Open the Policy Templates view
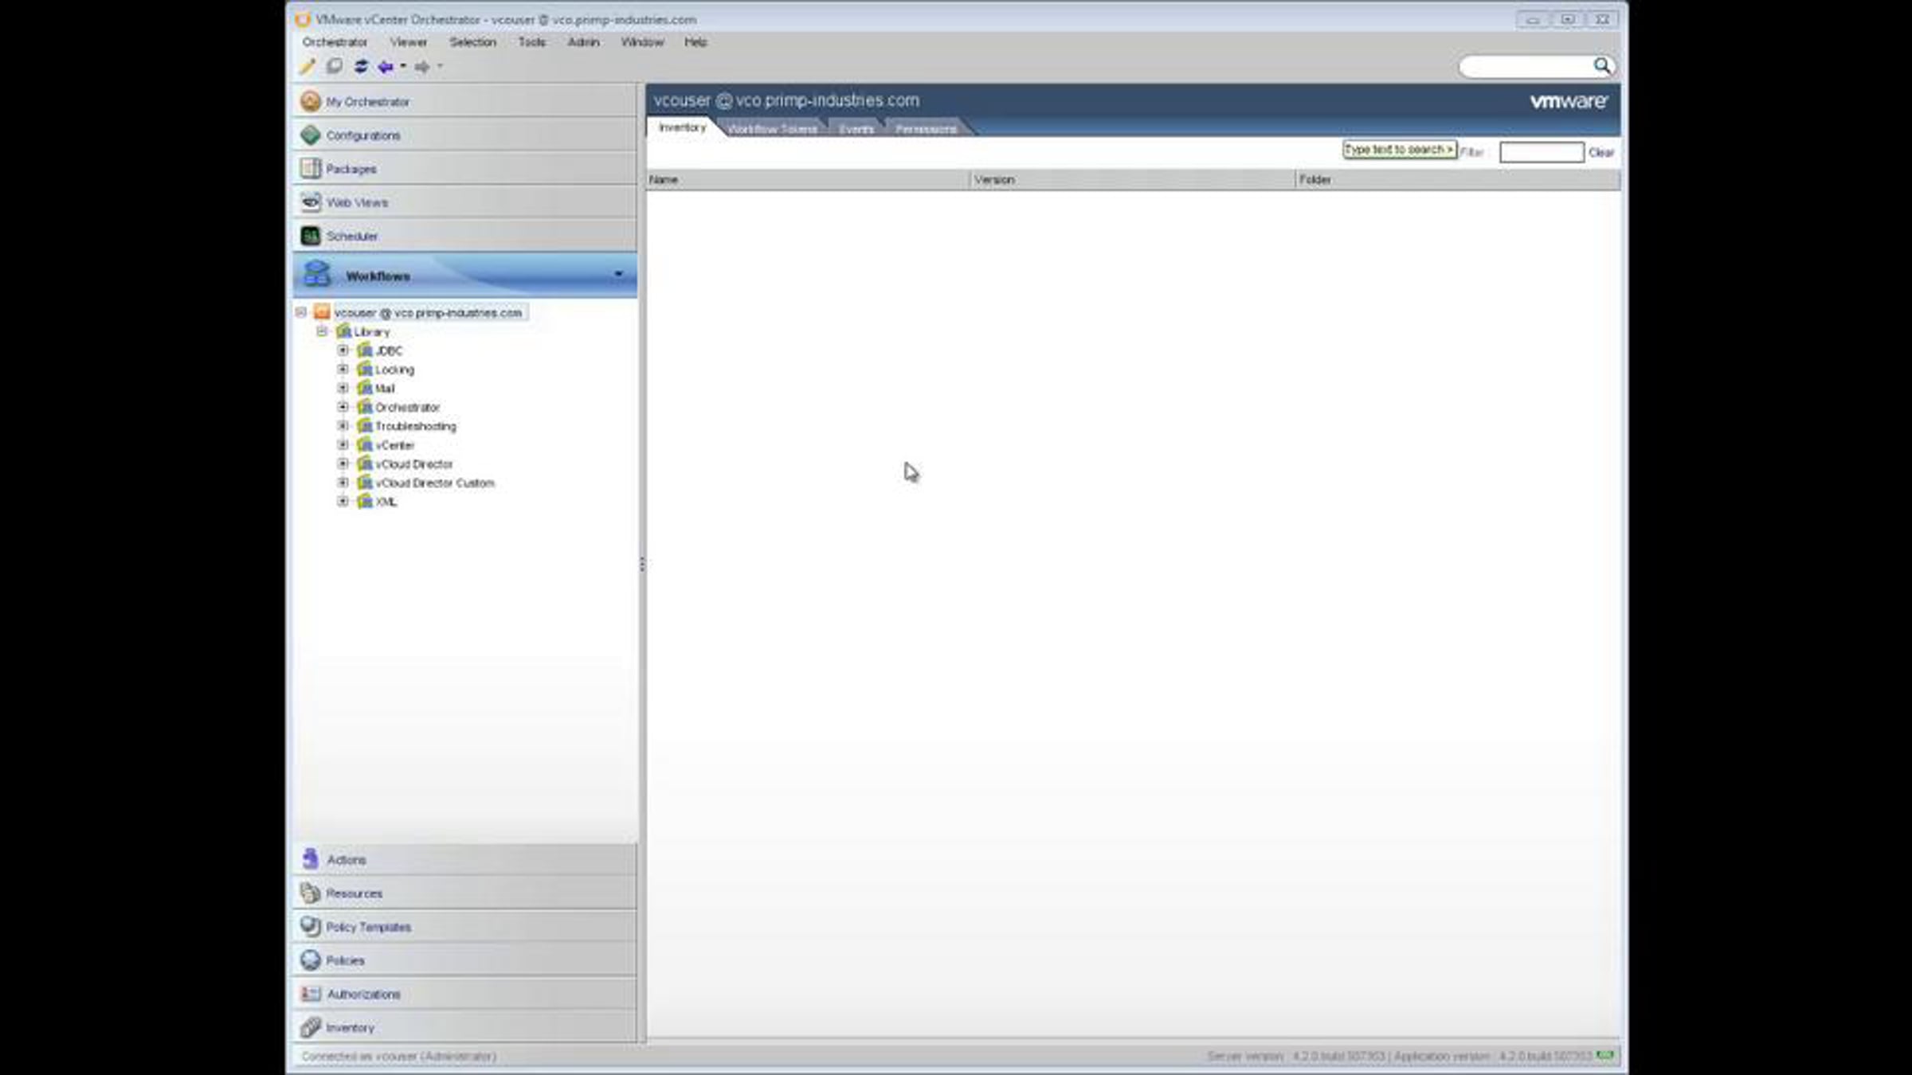 (464, 927)
